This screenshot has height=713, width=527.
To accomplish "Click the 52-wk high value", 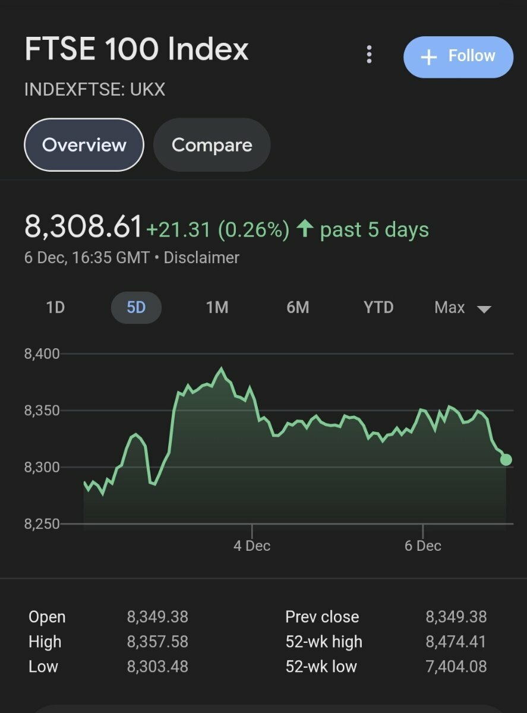I will pyautogui.click(x=456, y=642).
